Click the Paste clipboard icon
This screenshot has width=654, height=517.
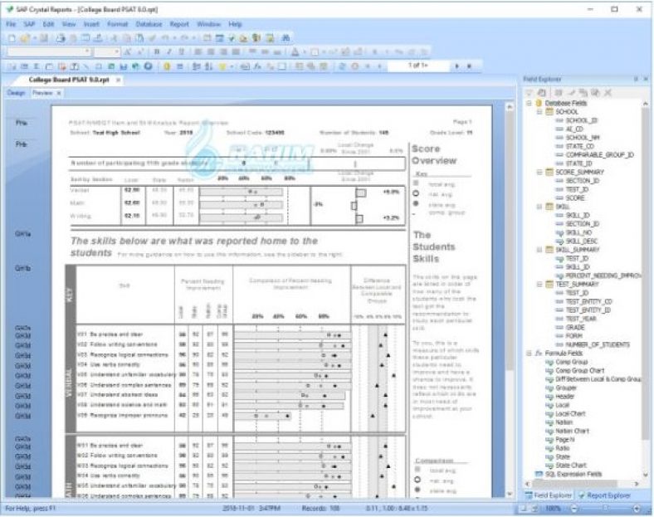[139, 38]
